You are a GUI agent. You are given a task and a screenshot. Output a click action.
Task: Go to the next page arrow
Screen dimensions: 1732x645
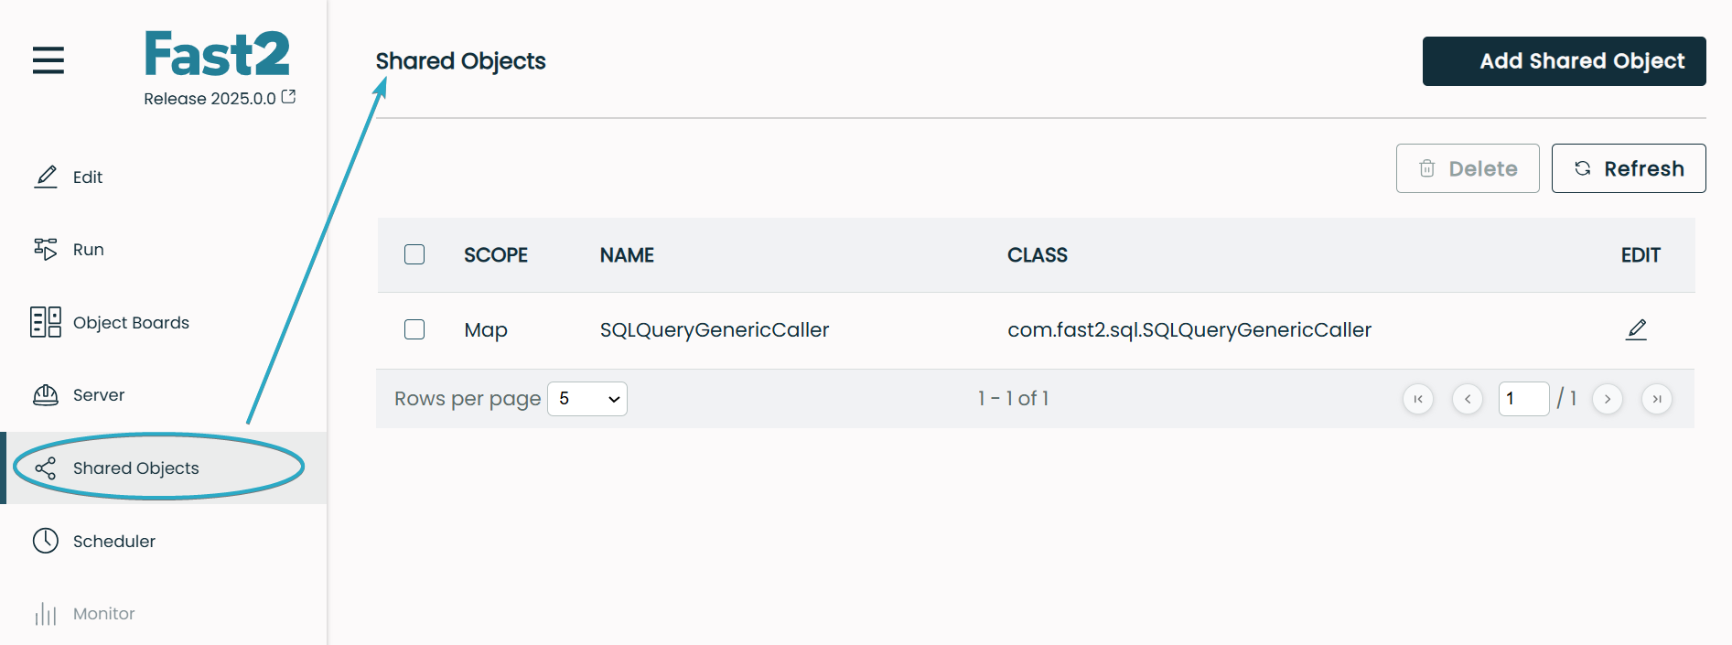coord(1607,399)
